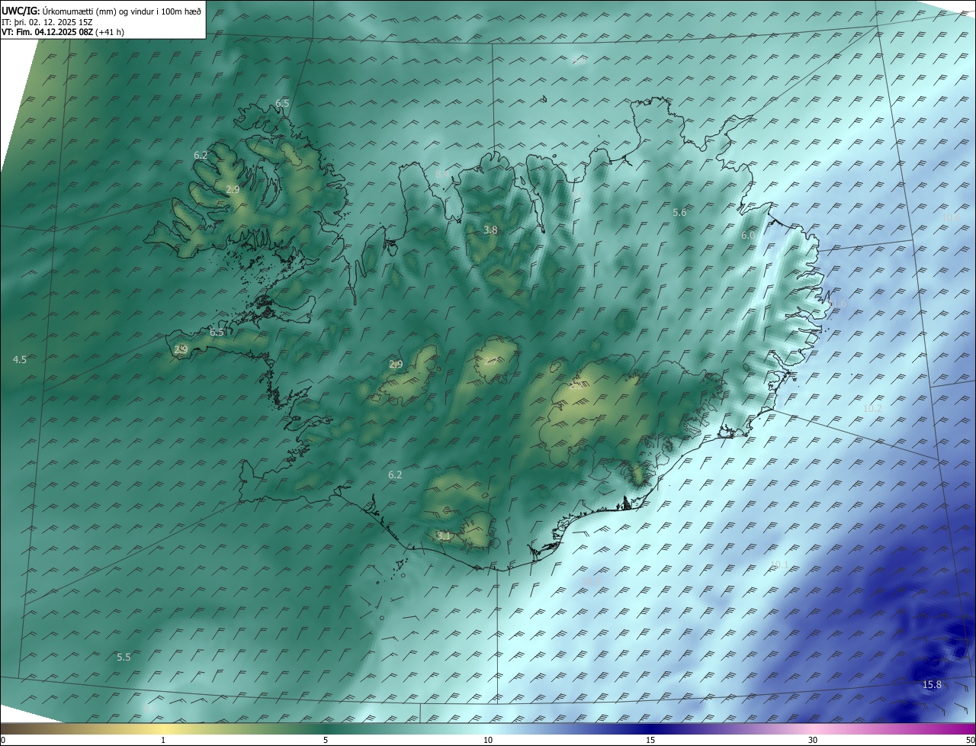The height and width of the screenshot is (746, 976).
Task: Click the 5.6 value label in the northeast
Action: click(x=679, y=213)
